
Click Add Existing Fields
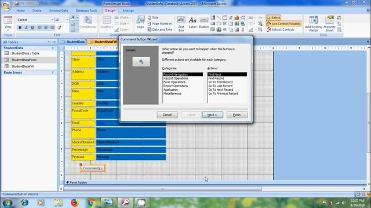[x=314, y=24]
